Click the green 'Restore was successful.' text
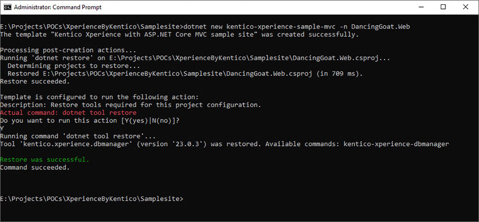The width and height of the screenshot is (479, 222). (x=45, y=159)
